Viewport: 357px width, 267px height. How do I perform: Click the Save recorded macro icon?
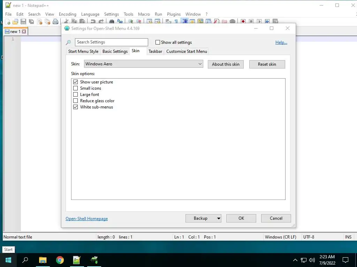[x=275, y=22]
